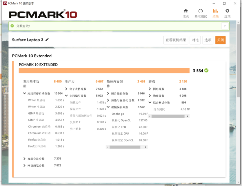Open the 选项 gear settings icon
The width and height of the screenshot is (242, 186).
(x=227, y=11)
